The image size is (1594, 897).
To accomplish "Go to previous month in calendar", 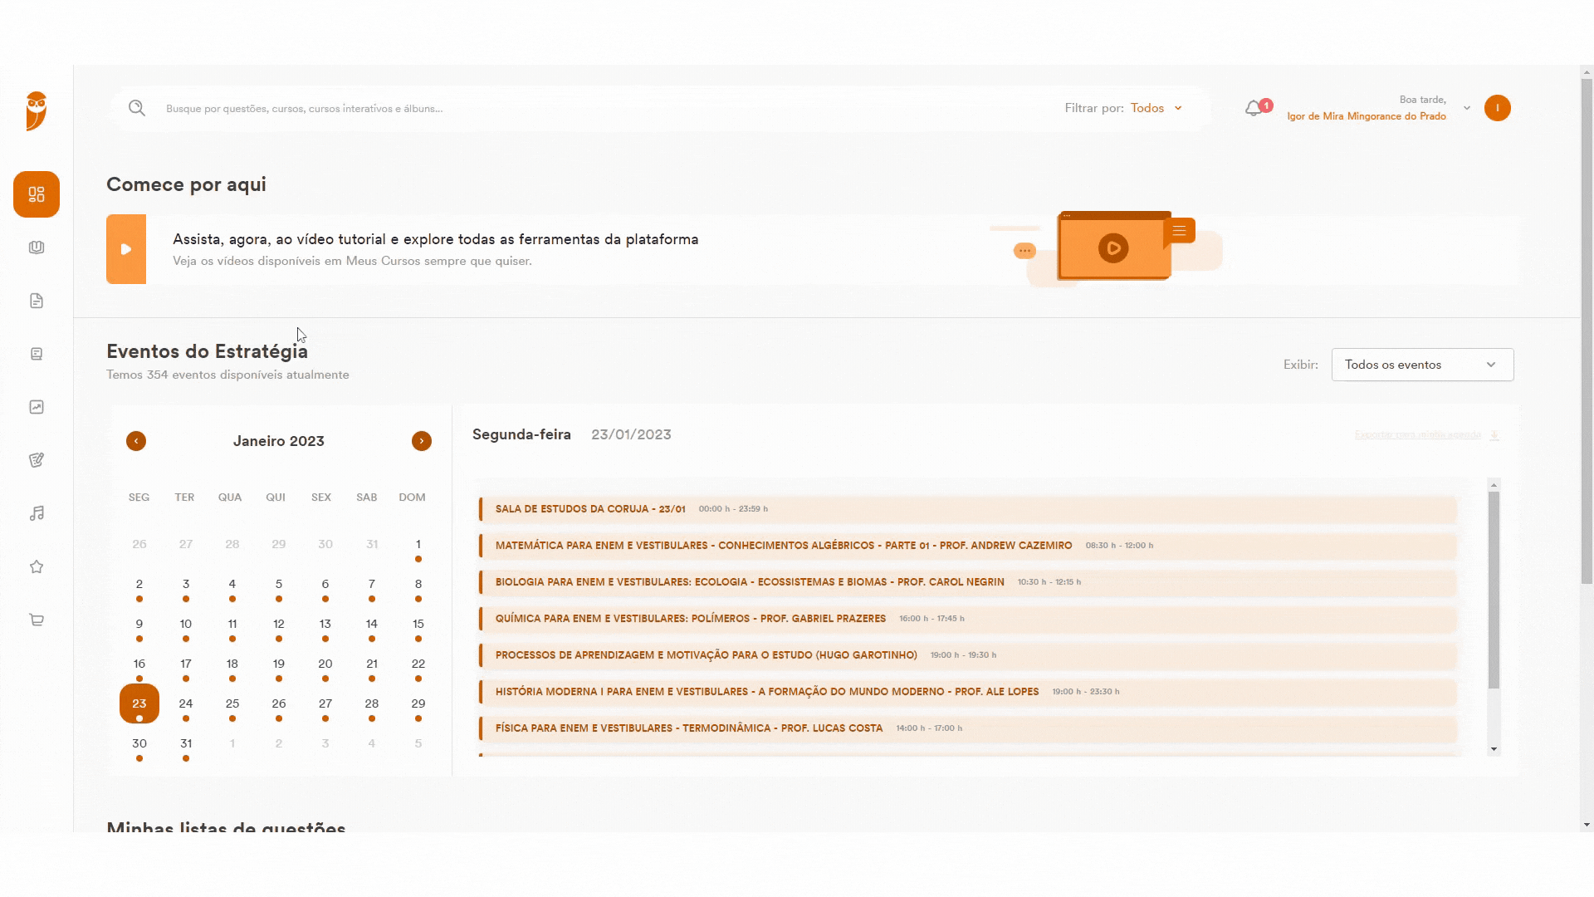I will (x=136, y=441).
